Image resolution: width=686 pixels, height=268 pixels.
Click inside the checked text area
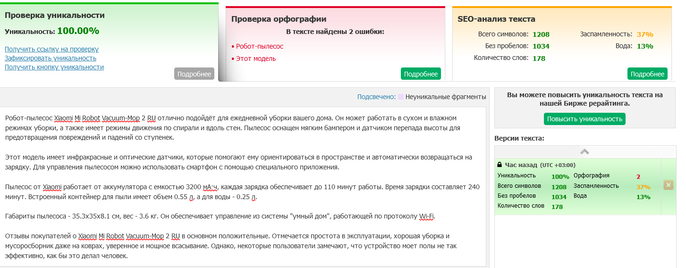(x=243, y=186)
